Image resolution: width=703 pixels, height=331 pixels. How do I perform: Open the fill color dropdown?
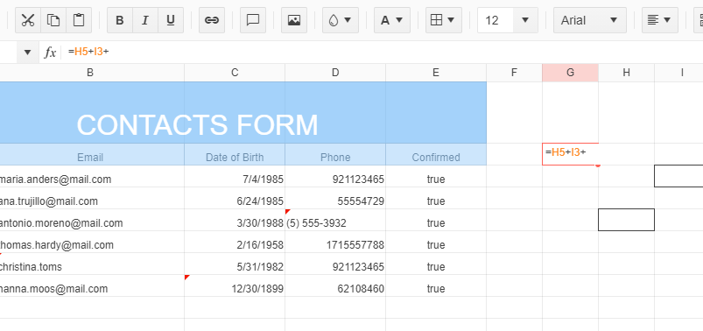point(341,20)
